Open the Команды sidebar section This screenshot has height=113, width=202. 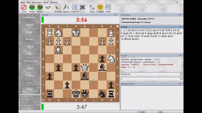coord(31,76)
